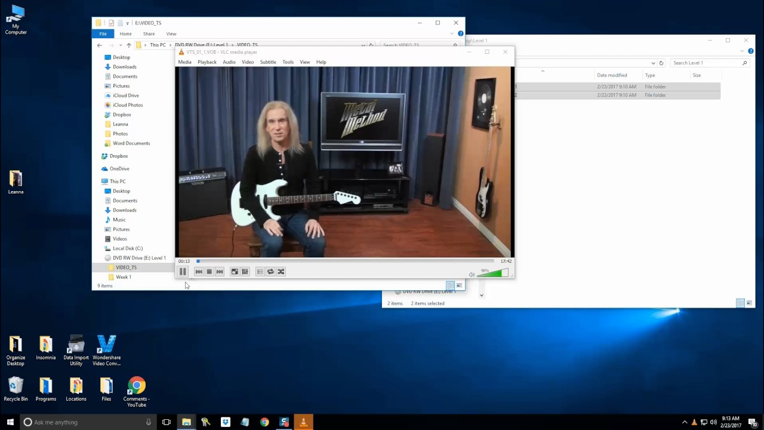Toggle VLC random shuffle
The height and width of the screenshot is (430, 764).
[281, 272]
